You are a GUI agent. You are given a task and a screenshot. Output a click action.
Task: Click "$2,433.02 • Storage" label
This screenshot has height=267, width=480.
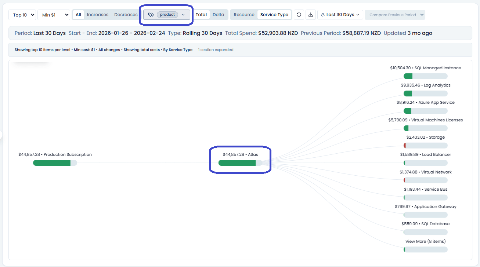[x=426, y=137]
